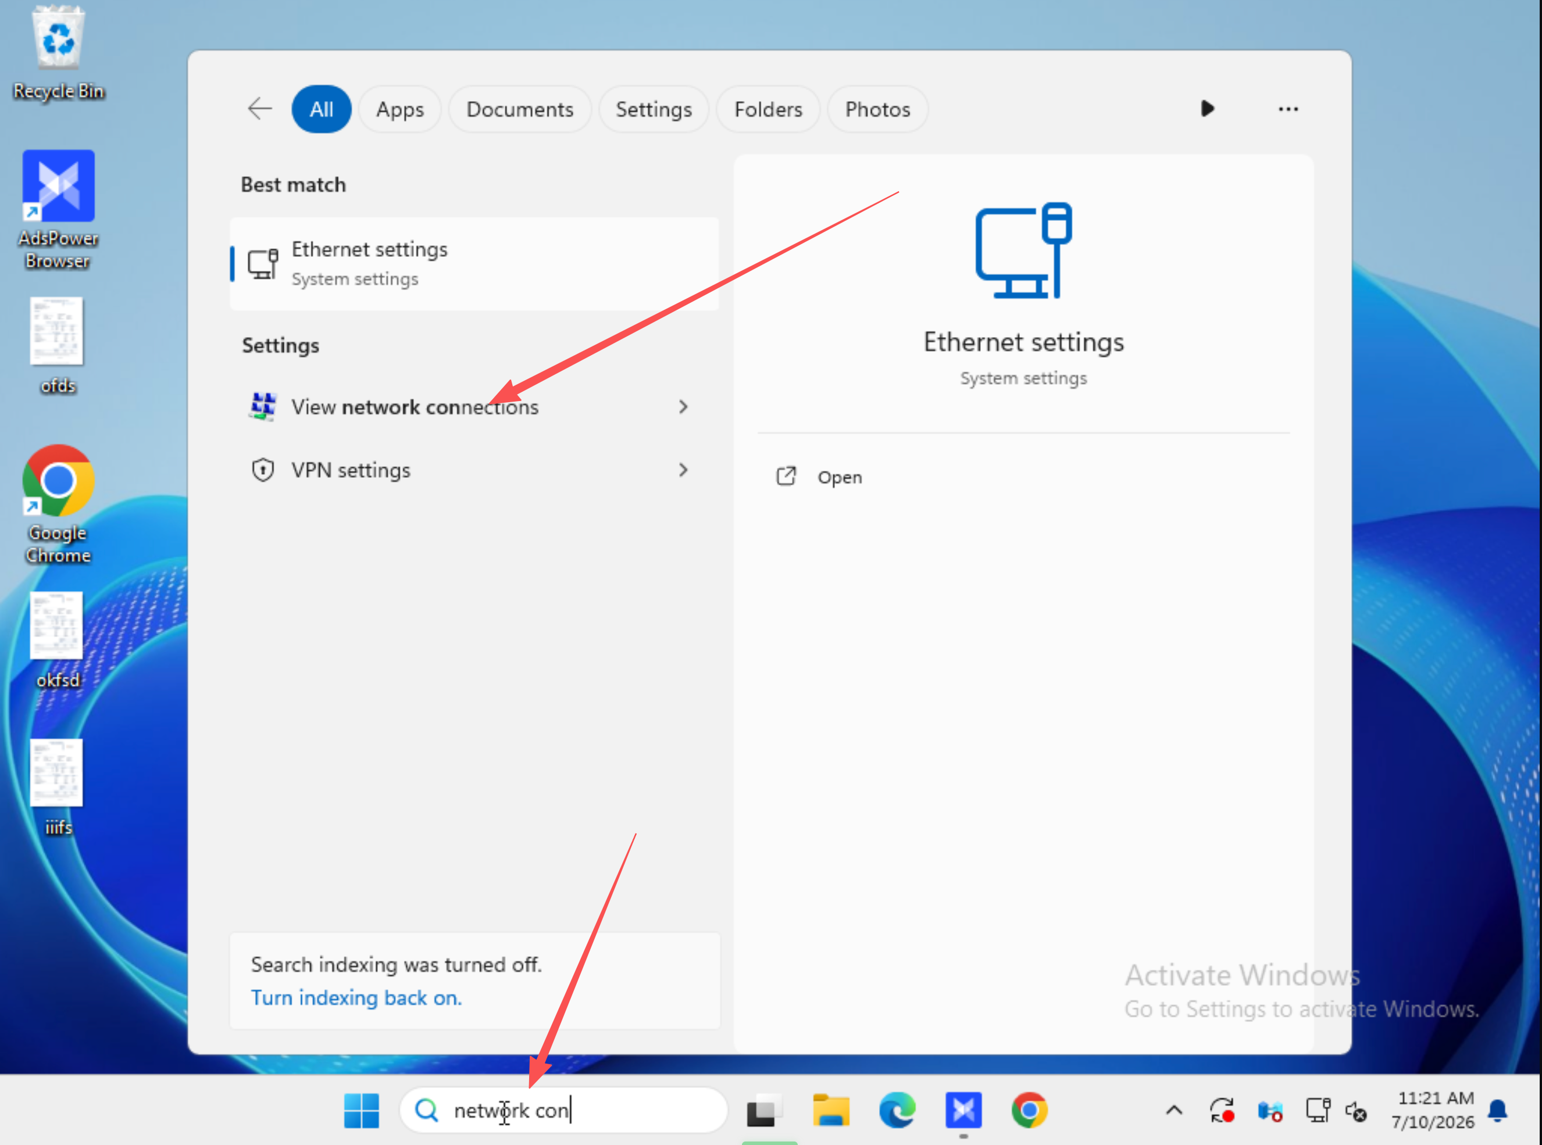Open the Google Chrome desktop shortcut
This screenshot has height=1145, width=1542.
pyautogui.click(x=58, y=504)
